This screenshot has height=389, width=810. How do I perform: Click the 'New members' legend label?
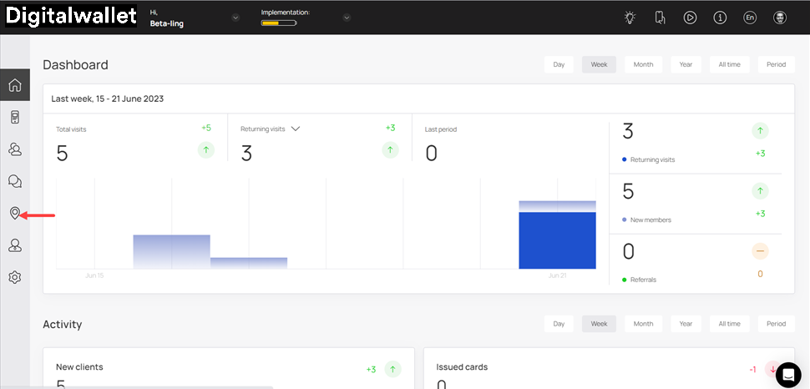[x=651, y=220]
